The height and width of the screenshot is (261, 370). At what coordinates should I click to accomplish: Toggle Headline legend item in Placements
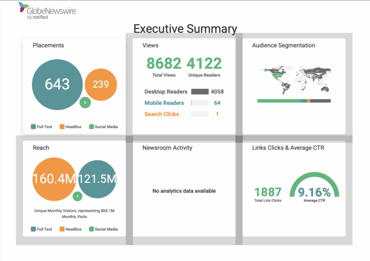pyautogui.click(x=70, y=127)
